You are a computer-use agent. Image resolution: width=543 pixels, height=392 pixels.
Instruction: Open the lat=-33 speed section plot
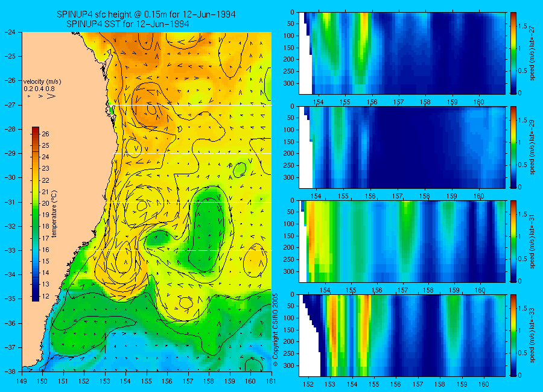coord(402,335)
